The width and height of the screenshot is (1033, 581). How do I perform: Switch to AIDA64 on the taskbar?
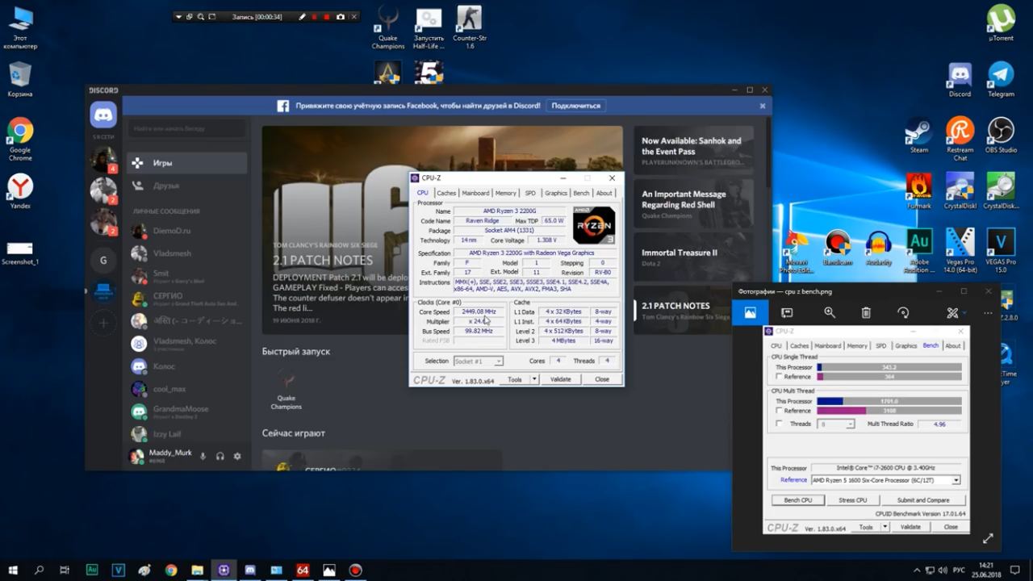point(303,570)
